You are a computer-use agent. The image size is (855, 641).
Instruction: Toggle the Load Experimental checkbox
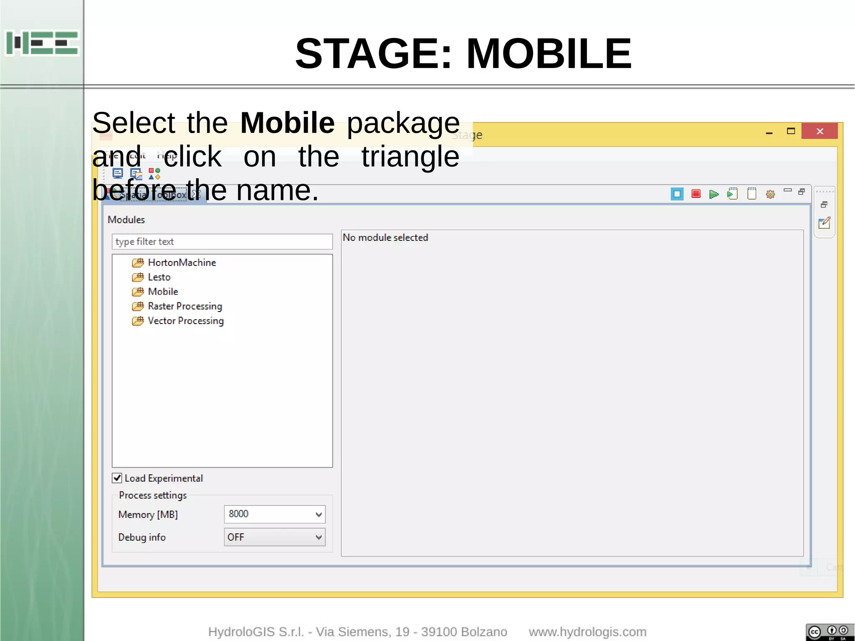pos(117,478)
